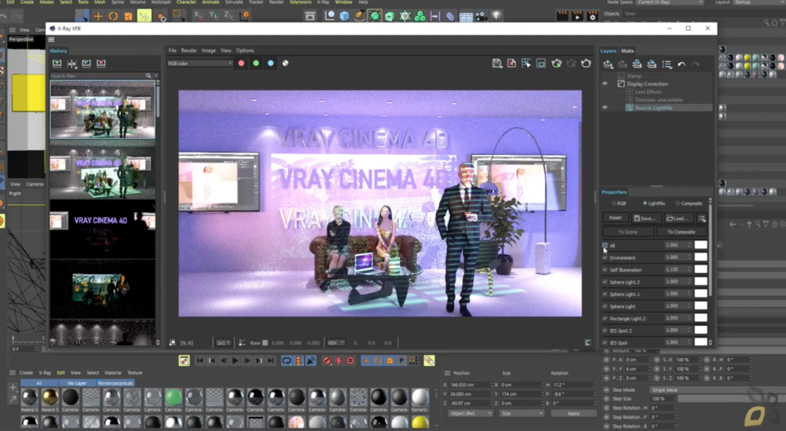The height and width of the screenshot is (431, 786).
Task: Open the Size mode dropdown in coordinates
Action: coord(521,413)
